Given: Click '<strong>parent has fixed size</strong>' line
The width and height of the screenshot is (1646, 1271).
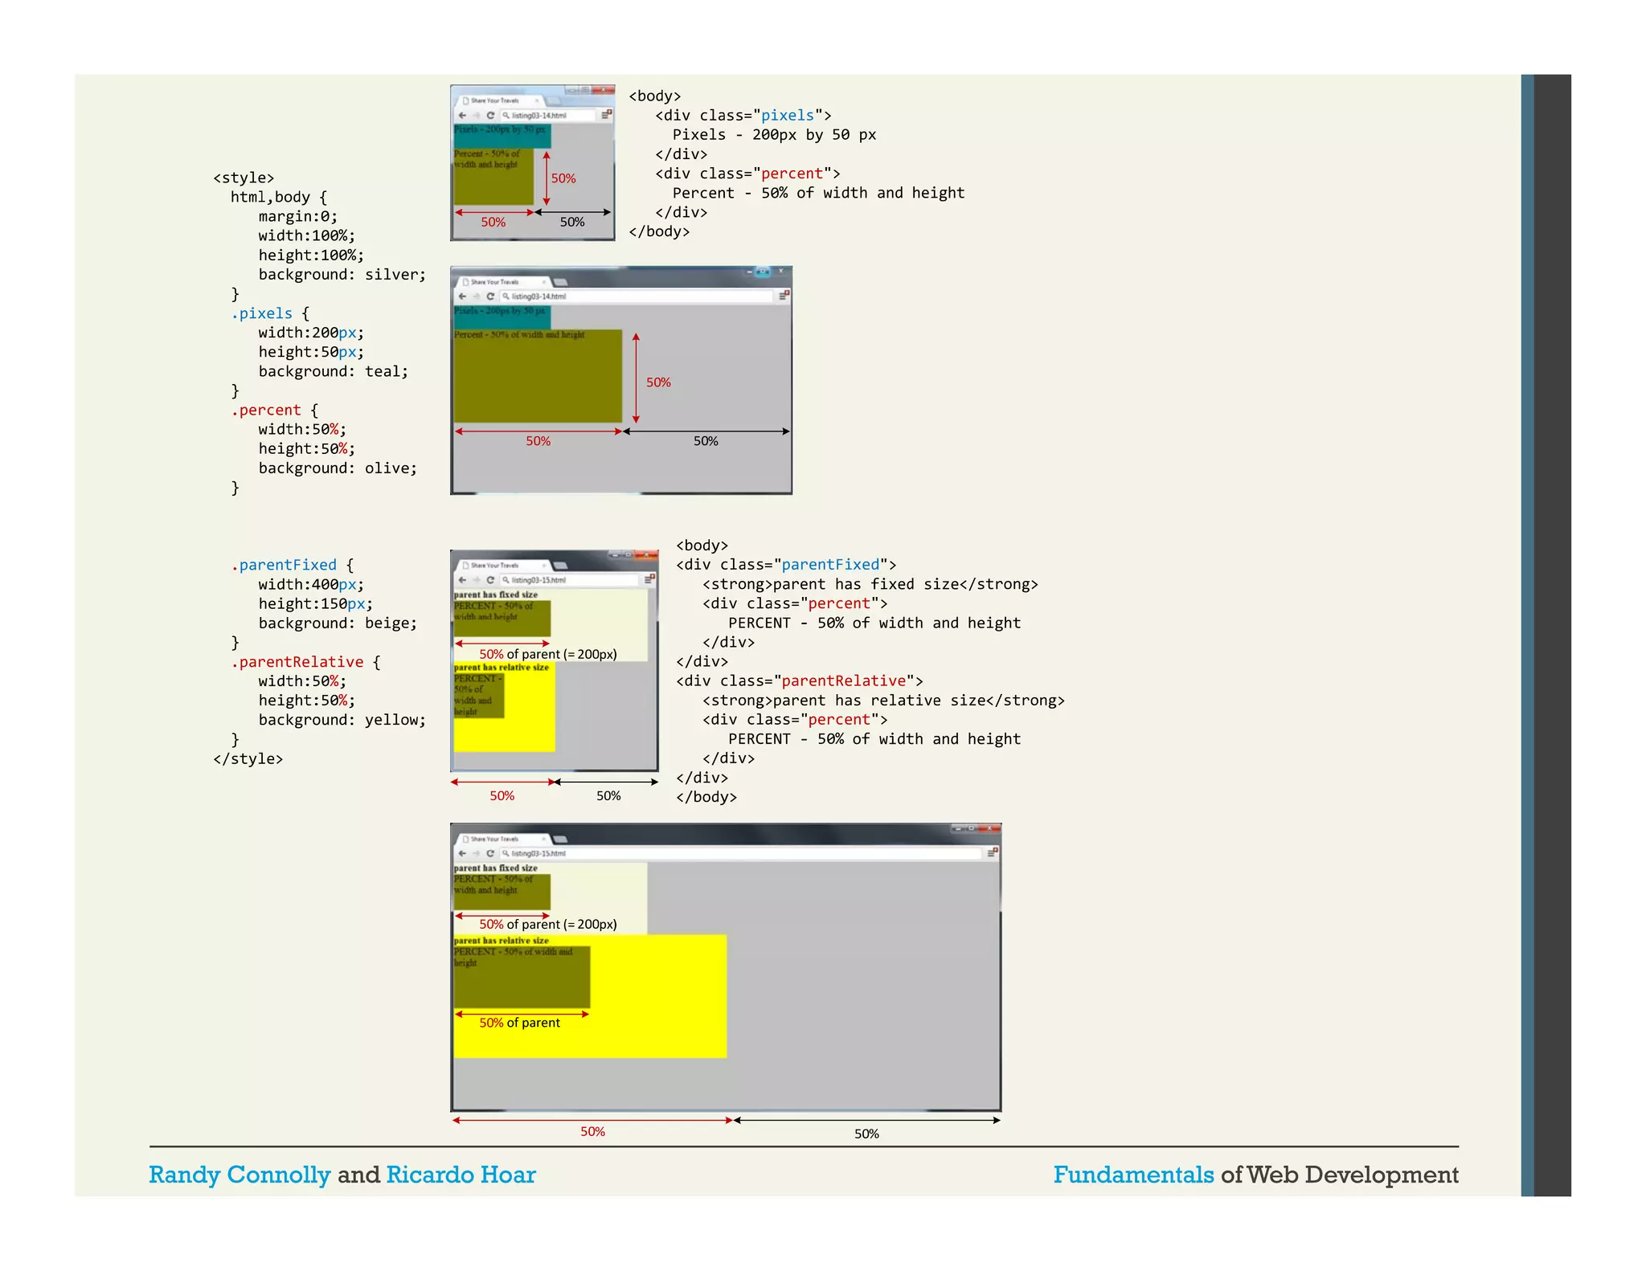Looking at the screenshot, I should [870, 585].
